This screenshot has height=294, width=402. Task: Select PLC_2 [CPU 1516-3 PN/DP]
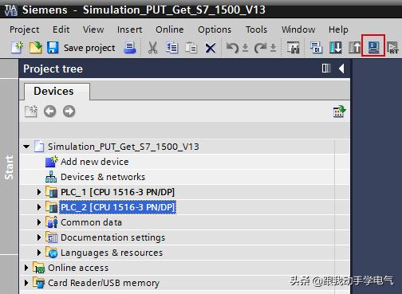point(117,207)
